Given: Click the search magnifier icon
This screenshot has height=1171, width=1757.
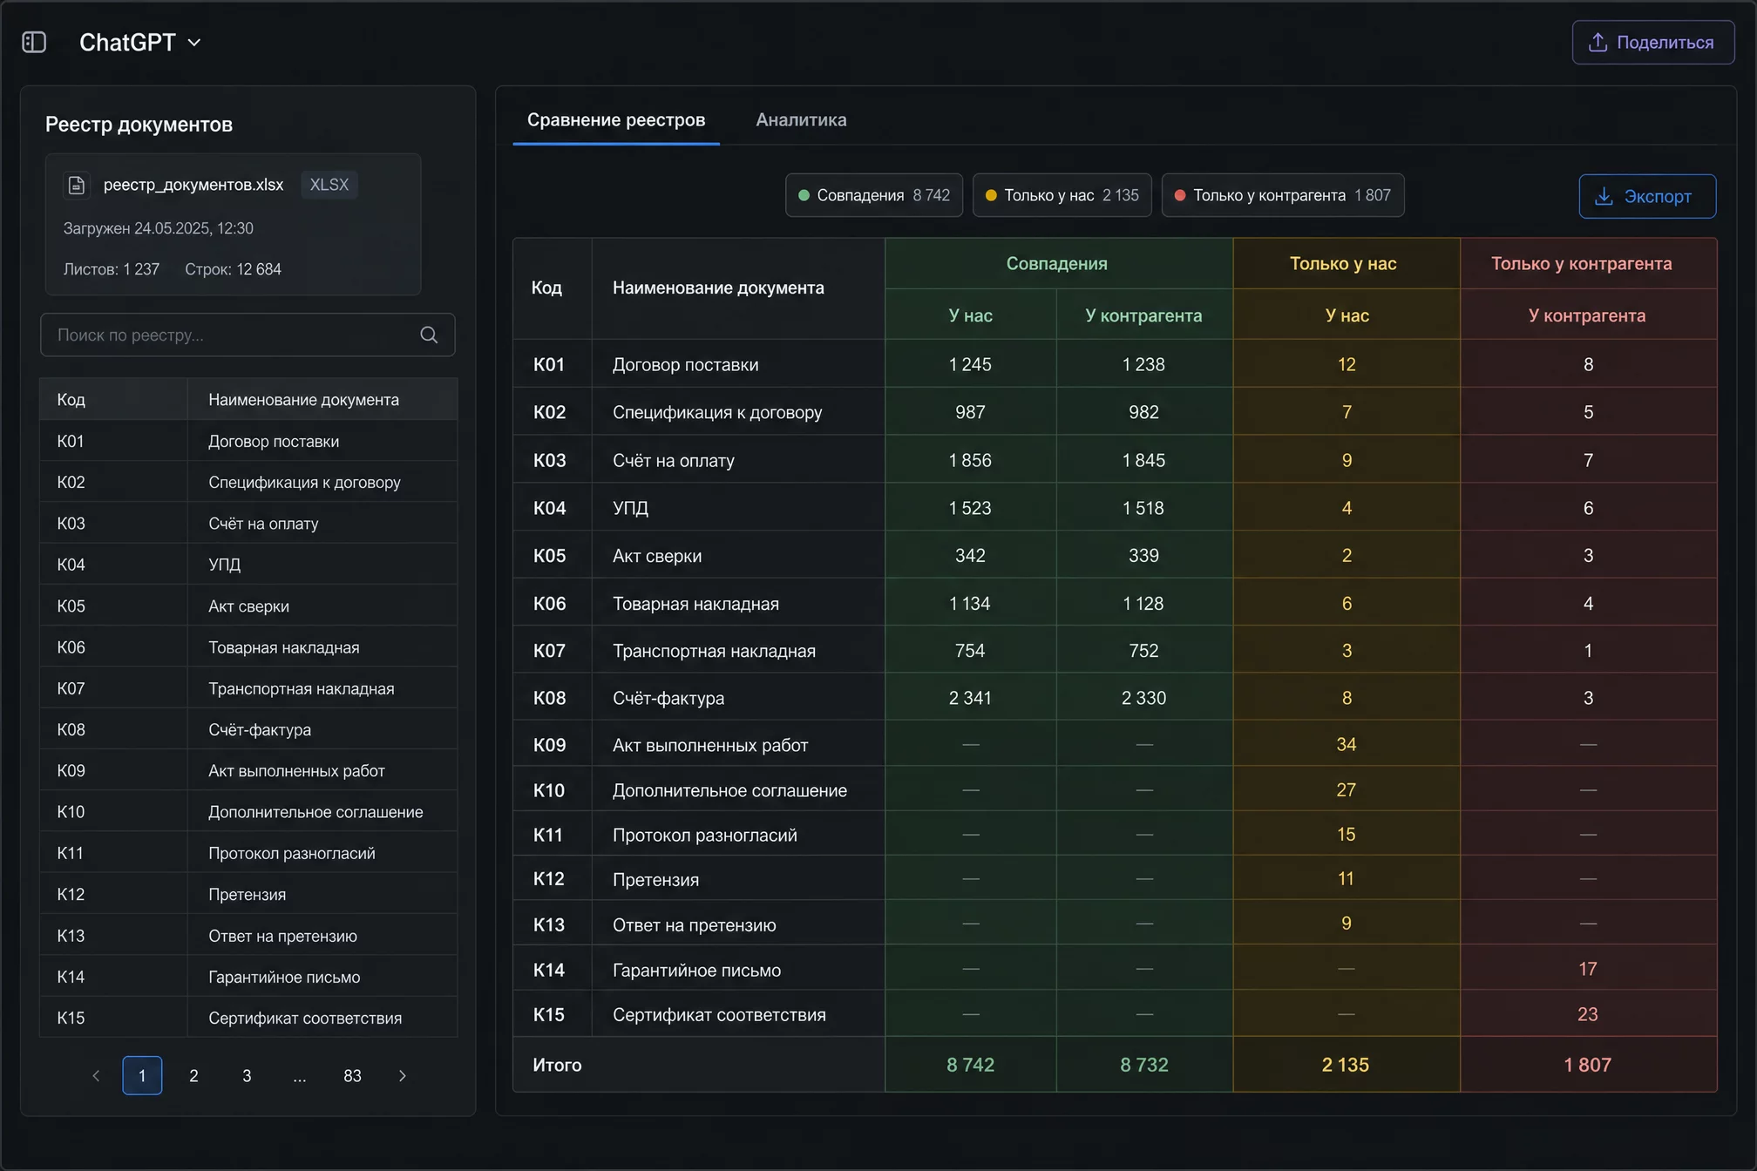Looking at the screenshot, I should (x=429, y=335).
